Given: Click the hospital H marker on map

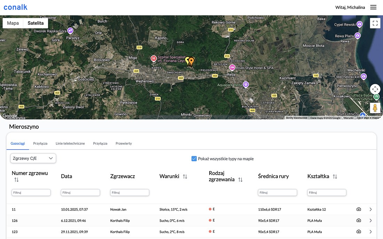Looking at the screenshot, I should (154, 58).
